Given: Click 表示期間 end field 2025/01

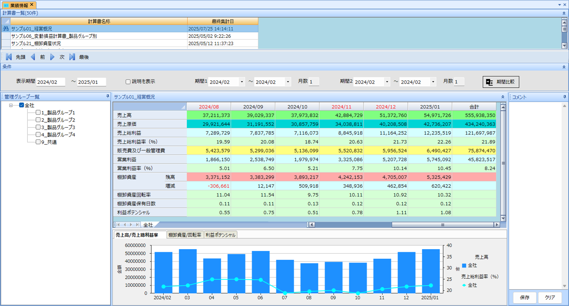Looking at the screenshot, I should click(x=91, y=82).
